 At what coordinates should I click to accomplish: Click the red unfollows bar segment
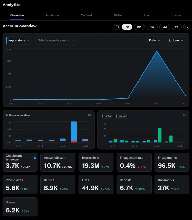tap(74, 142)
